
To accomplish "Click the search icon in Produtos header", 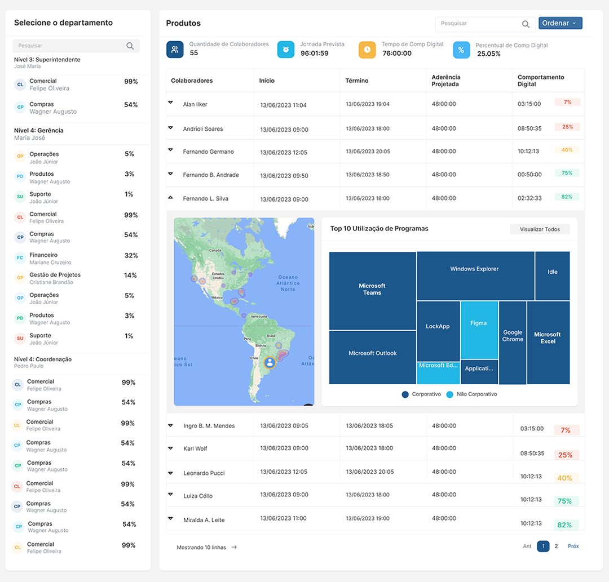I will 526,24.
